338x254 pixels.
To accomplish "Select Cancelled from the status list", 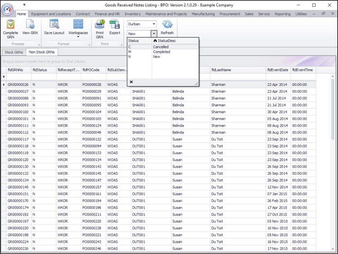I will coord(161,47).
